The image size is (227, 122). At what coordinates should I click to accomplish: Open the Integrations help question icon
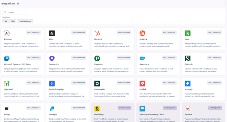coord(18,3)
